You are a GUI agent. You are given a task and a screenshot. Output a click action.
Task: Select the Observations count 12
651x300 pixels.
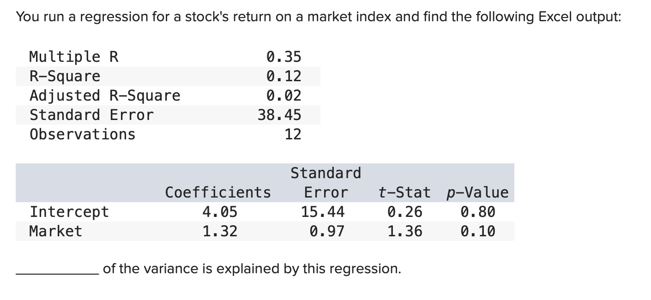coord(293,134)
